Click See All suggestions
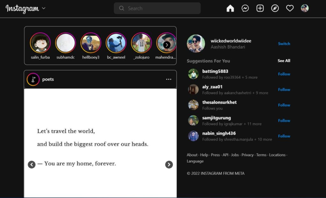The height and width of the screenshot is (198, 326). point(284,61)
